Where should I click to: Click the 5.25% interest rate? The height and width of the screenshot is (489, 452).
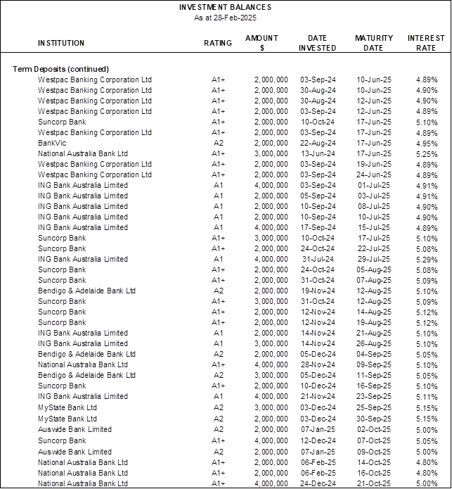(427, 154)
